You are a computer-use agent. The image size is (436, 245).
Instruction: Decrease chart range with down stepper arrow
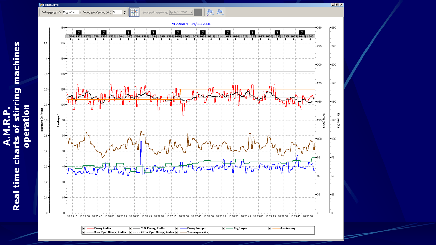coord(125,14)
